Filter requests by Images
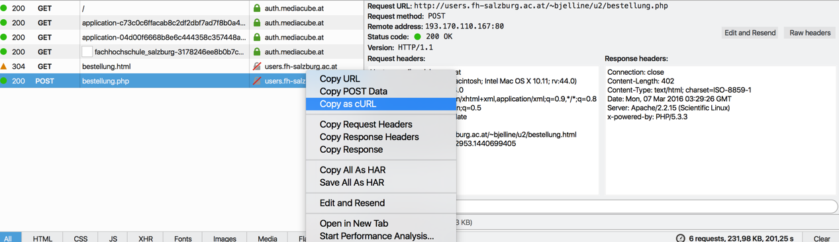 point(224,238)
